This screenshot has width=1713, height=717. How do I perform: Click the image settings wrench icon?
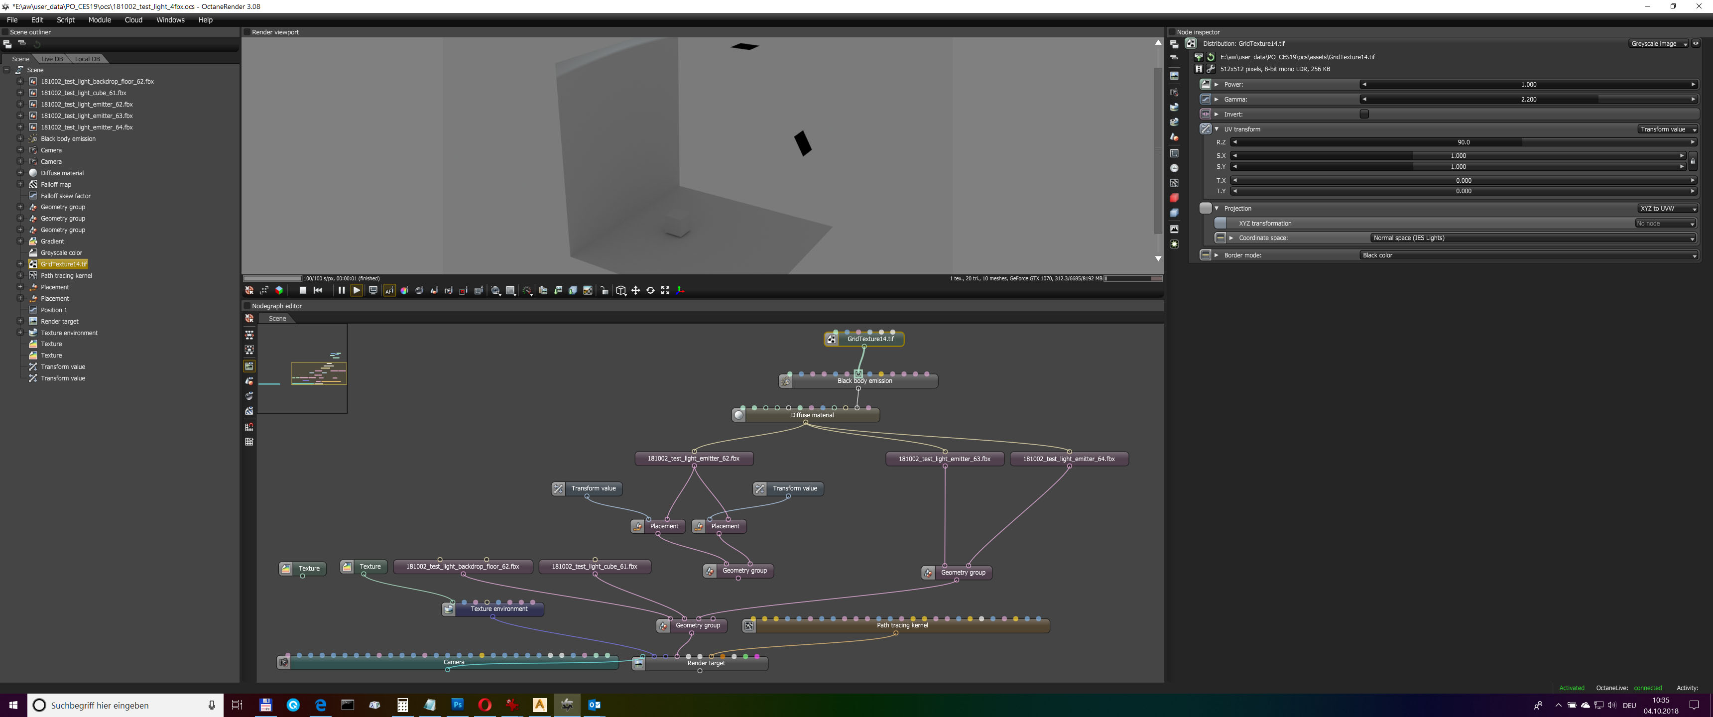[x=1211, y=69]
